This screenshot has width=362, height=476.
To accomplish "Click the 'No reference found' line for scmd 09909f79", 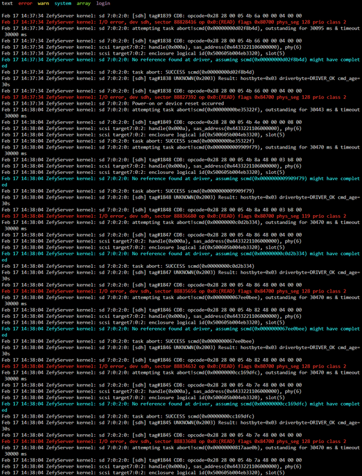I will (181, 182).
